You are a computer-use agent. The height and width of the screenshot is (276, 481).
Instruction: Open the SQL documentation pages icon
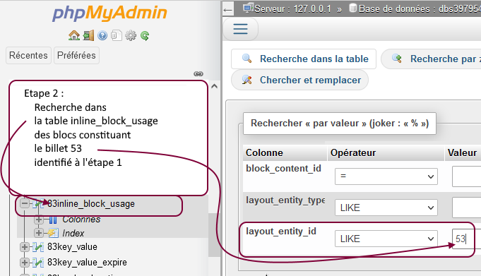click(117, 35)
